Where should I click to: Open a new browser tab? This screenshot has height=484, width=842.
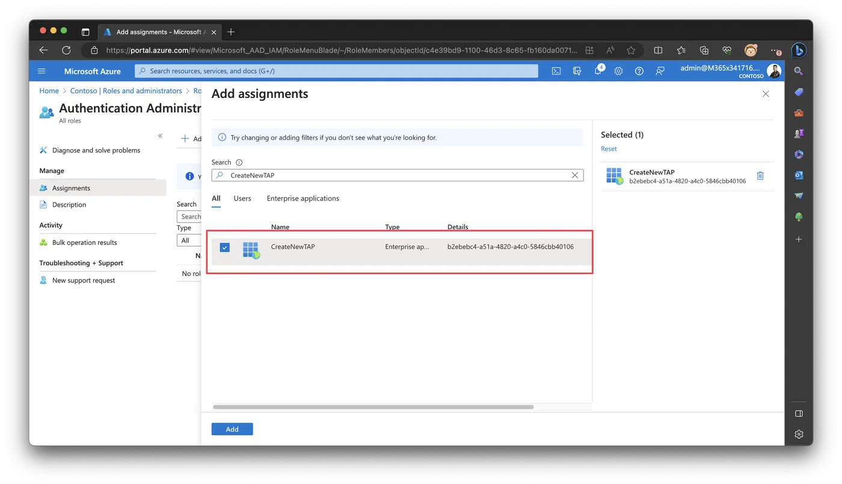point(231,32)
